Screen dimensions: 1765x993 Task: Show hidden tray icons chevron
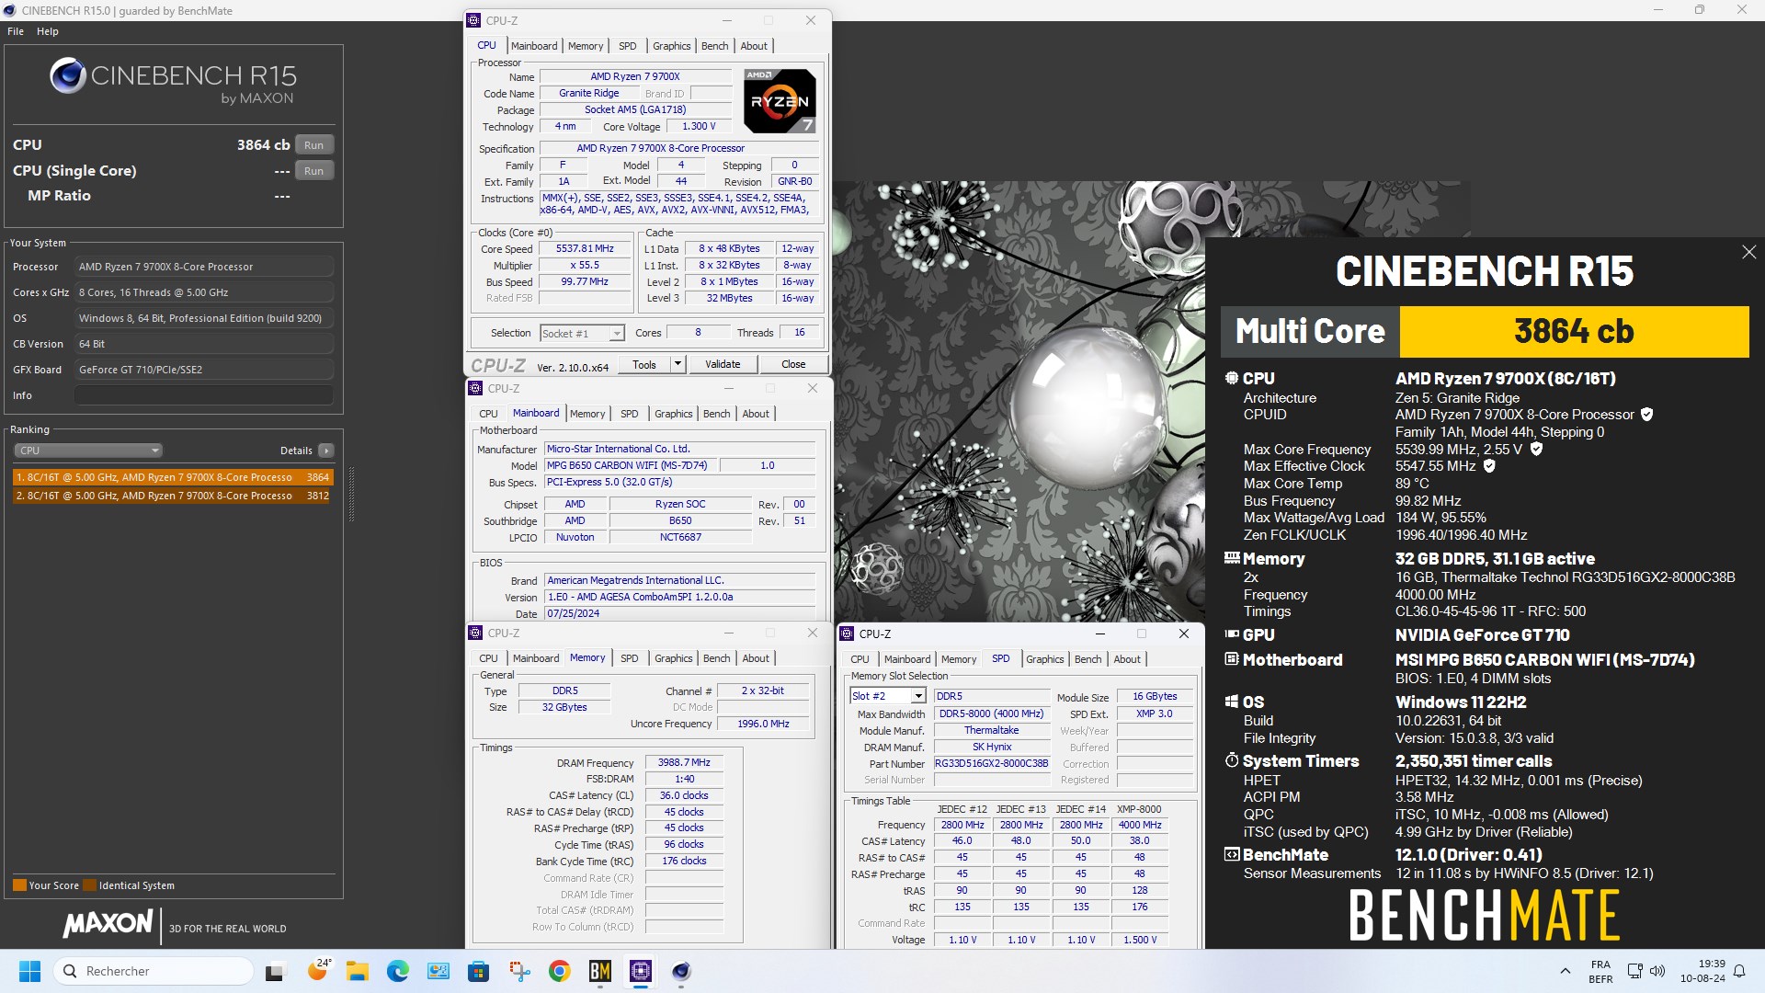point(1565,971)
